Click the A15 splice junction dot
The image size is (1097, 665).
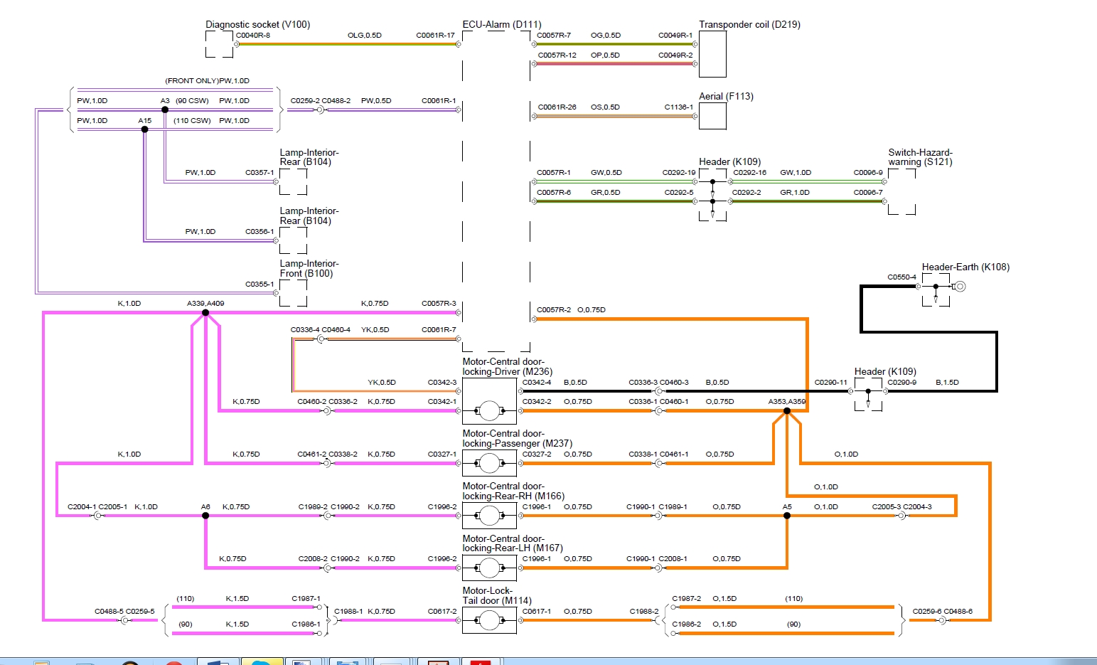[145, 129]
